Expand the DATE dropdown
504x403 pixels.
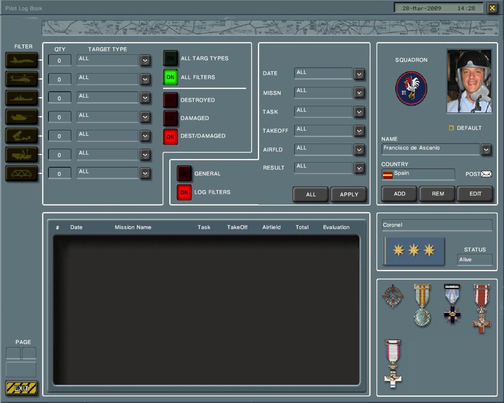pyautogui.click(x=359, y=74)
